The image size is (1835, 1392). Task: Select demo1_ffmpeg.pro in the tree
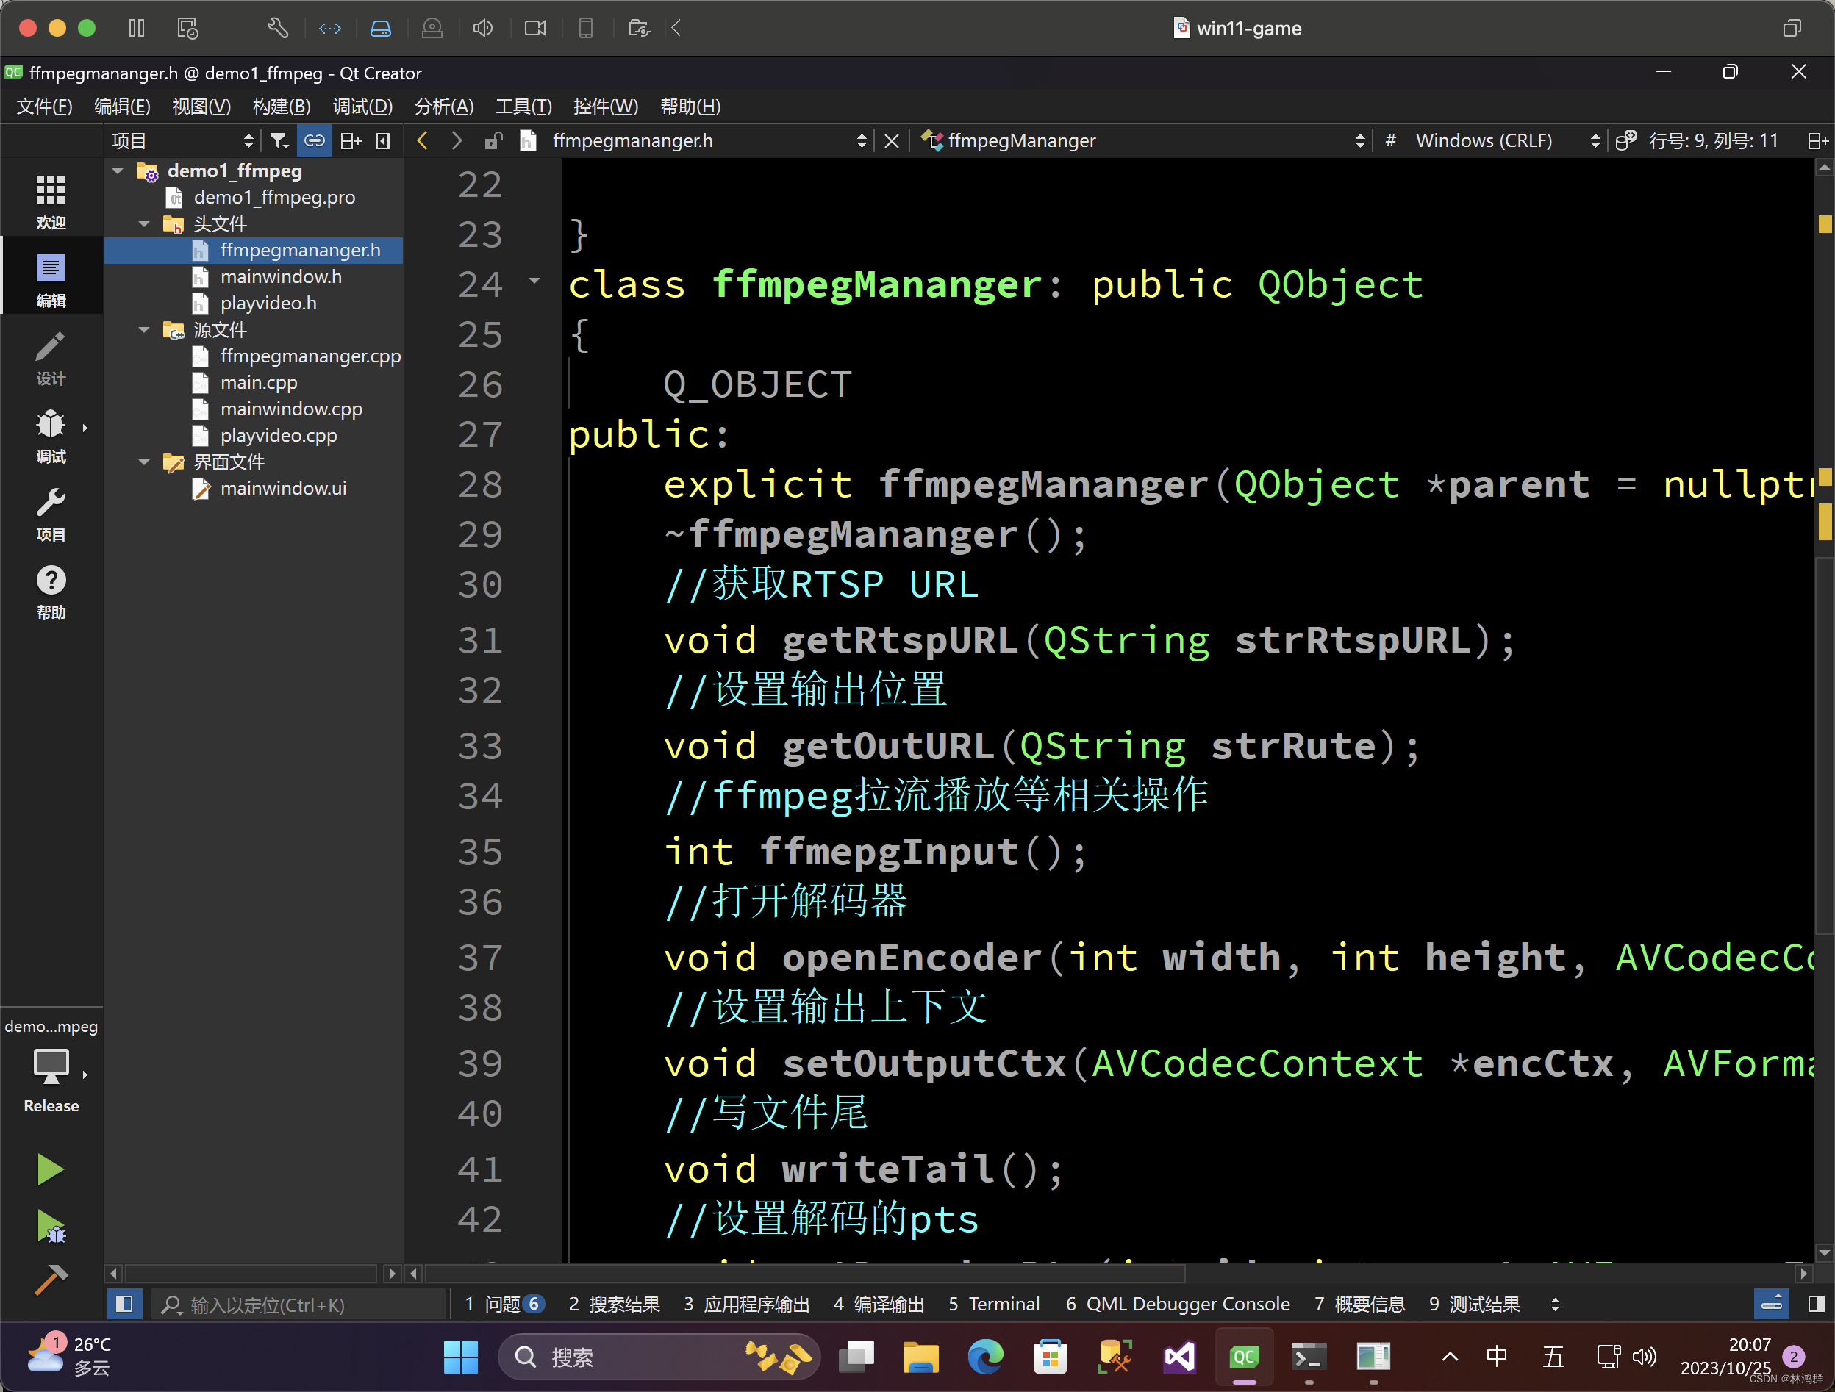(273, 197)
